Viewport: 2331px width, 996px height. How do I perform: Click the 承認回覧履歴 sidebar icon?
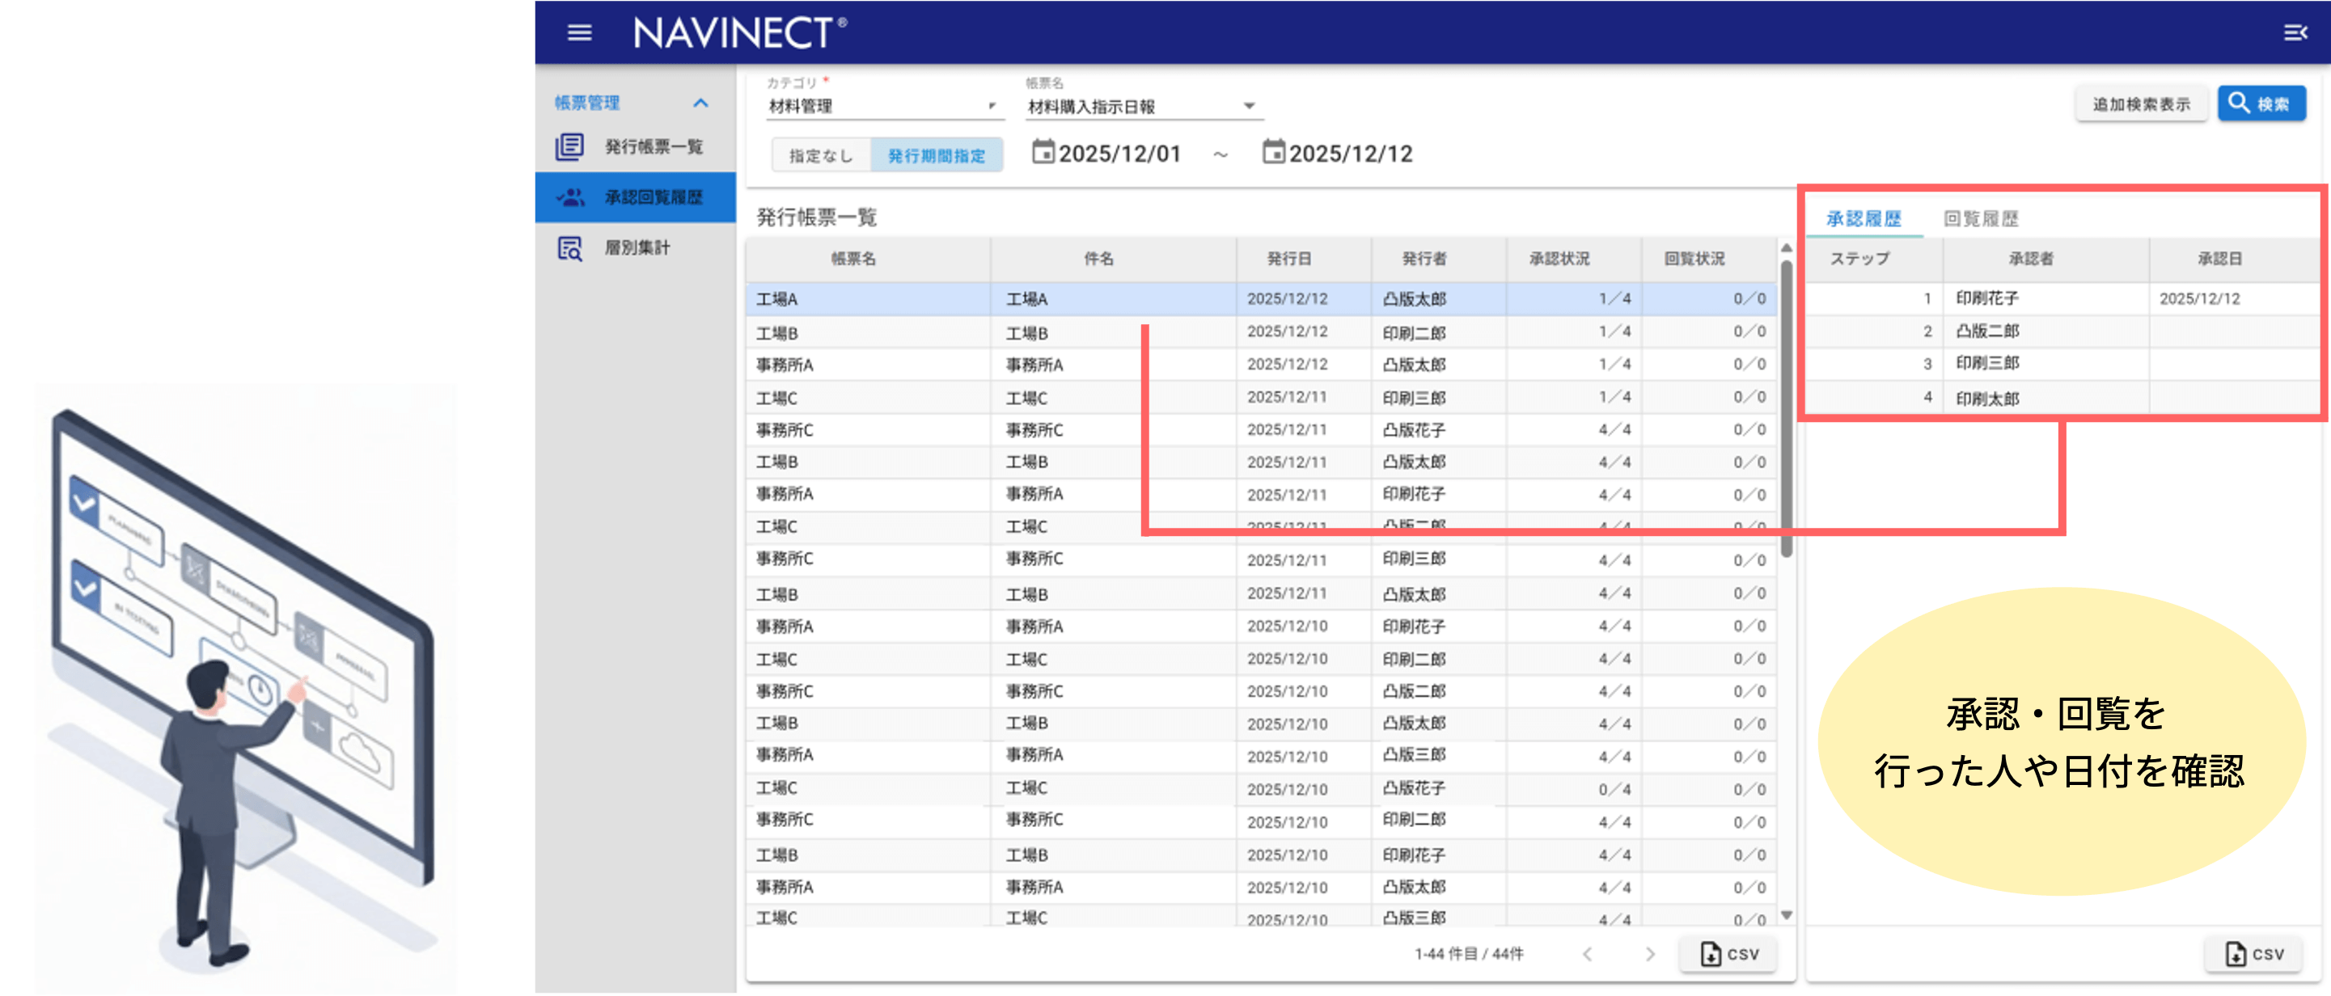click(570, 197)
